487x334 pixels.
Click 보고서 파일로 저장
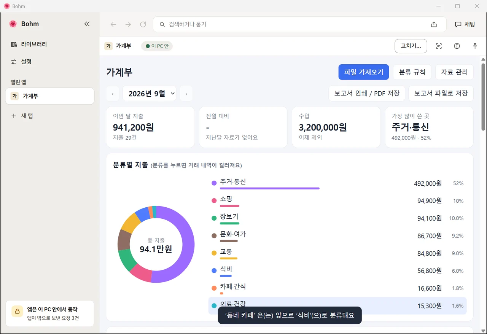(x=441, y=94)
